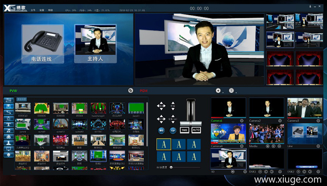Click the add (plus) icon for DSK1
This screenshot has height=186, width=327.
261,172
